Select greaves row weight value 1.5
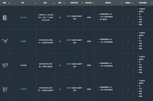 coord(60,89)
